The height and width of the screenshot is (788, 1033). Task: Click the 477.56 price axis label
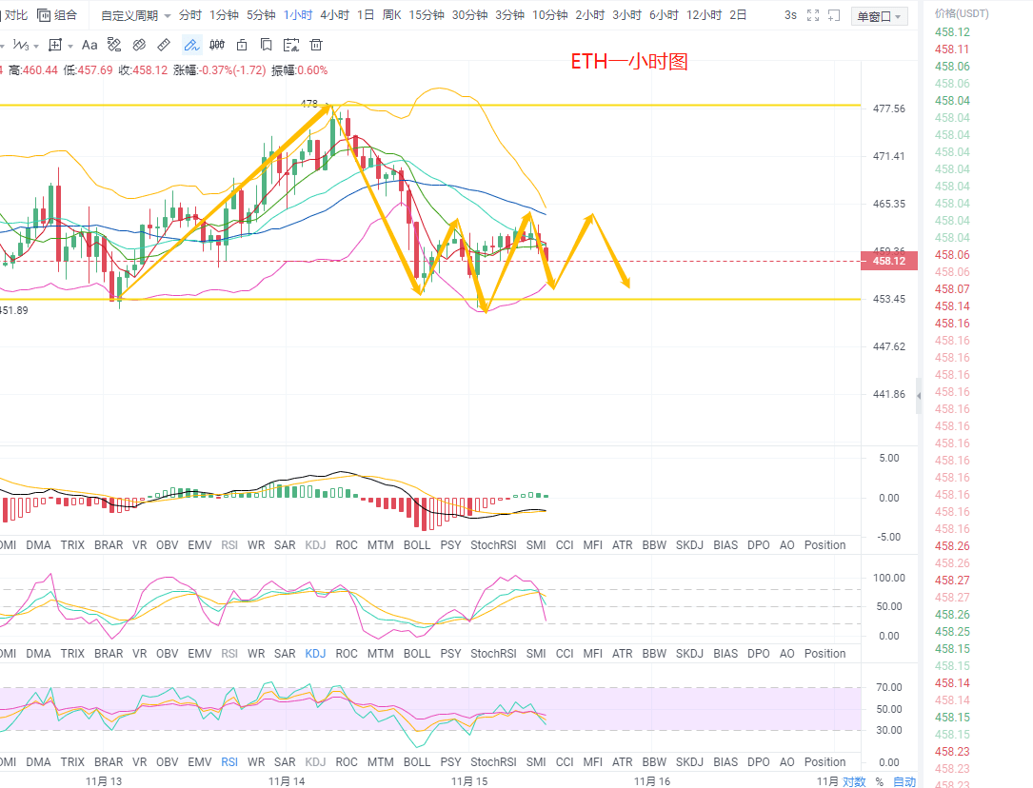pyautogui.click(x=888, y=108)
